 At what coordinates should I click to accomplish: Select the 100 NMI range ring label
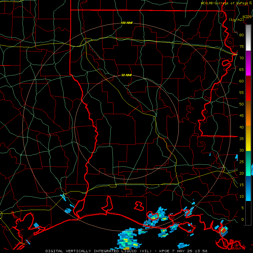click(x=126, y=23)
